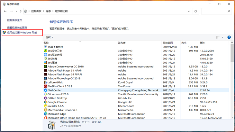
Task: Sort by the 版本 column header
Action: click(214, 43)
